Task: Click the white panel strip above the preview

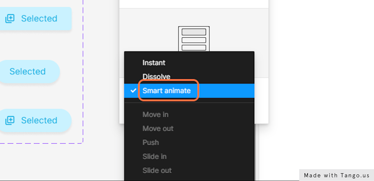Action: [x=194, y=4]
